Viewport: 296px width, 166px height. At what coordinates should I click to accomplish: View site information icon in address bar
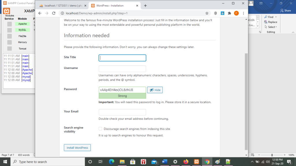tap(62, 13)
